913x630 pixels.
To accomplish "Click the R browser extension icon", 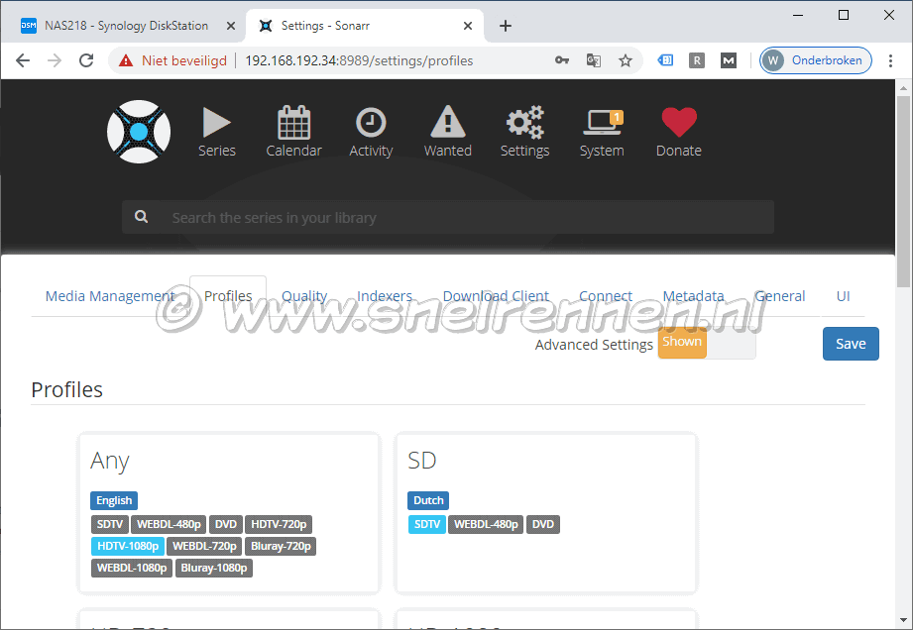I will point(696,60).
